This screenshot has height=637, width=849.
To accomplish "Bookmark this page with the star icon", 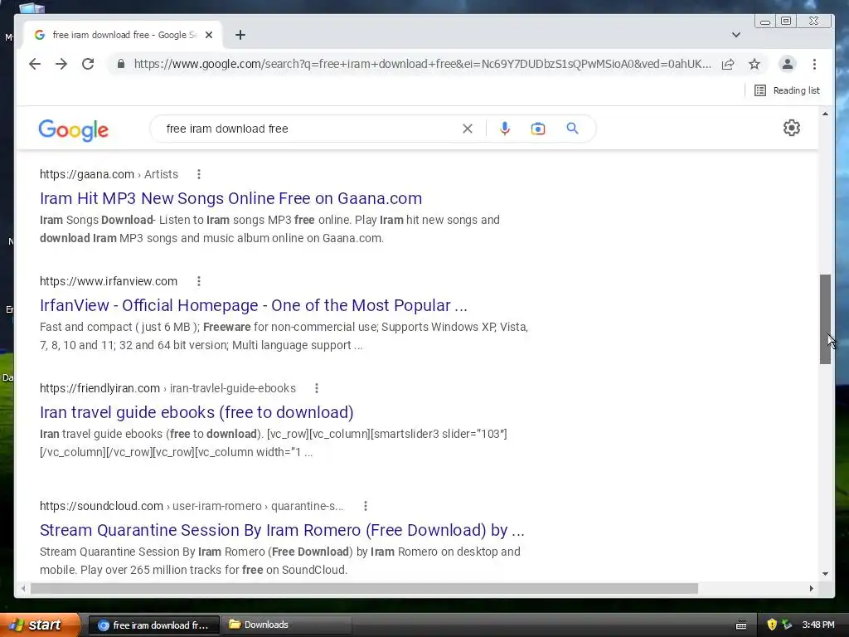I will coord(754,64).
